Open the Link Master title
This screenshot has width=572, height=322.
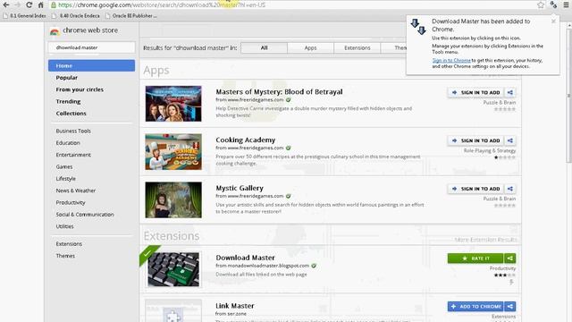point(234,306)
